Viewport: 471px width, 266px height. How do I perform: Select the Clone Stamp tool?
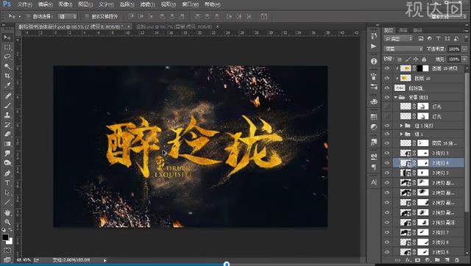tap(7, 115)
